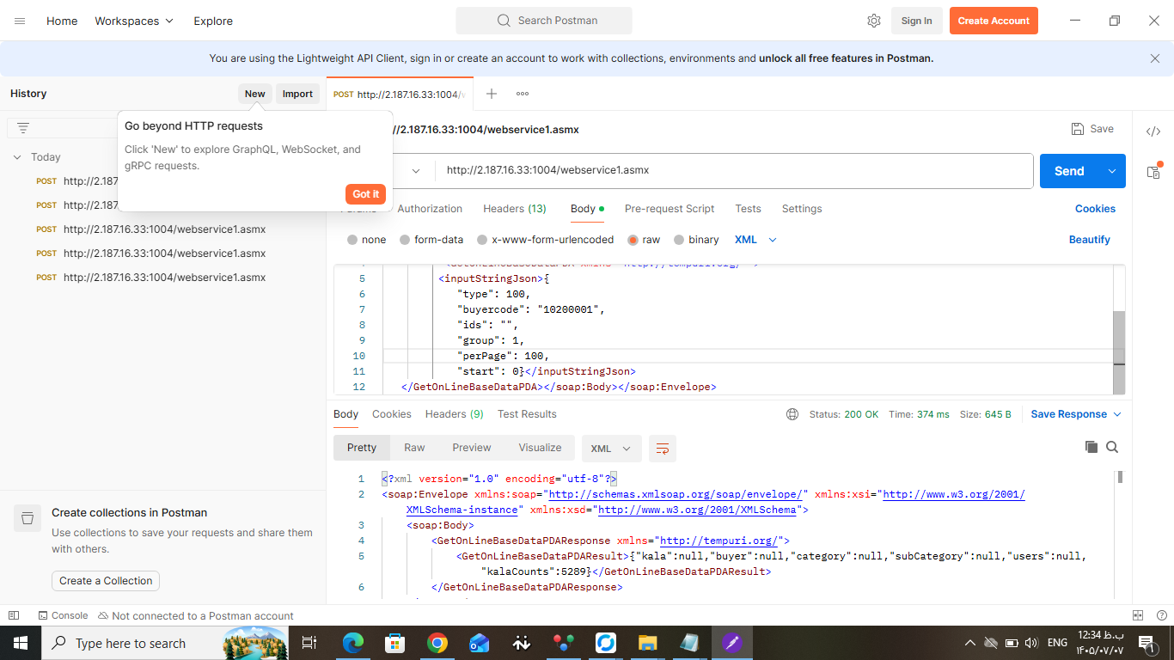Open Google Chrome from the taskbar
This screenshot has height=660, width=1174.
pyautogui.click(x=437, y=643)
